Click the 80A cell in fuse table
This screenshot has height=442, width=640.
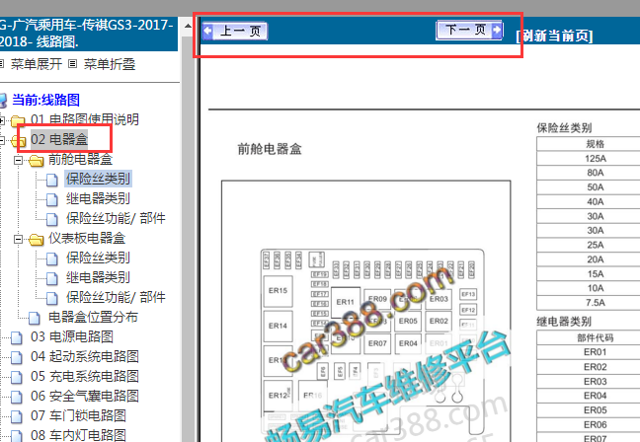click(596, 173)
